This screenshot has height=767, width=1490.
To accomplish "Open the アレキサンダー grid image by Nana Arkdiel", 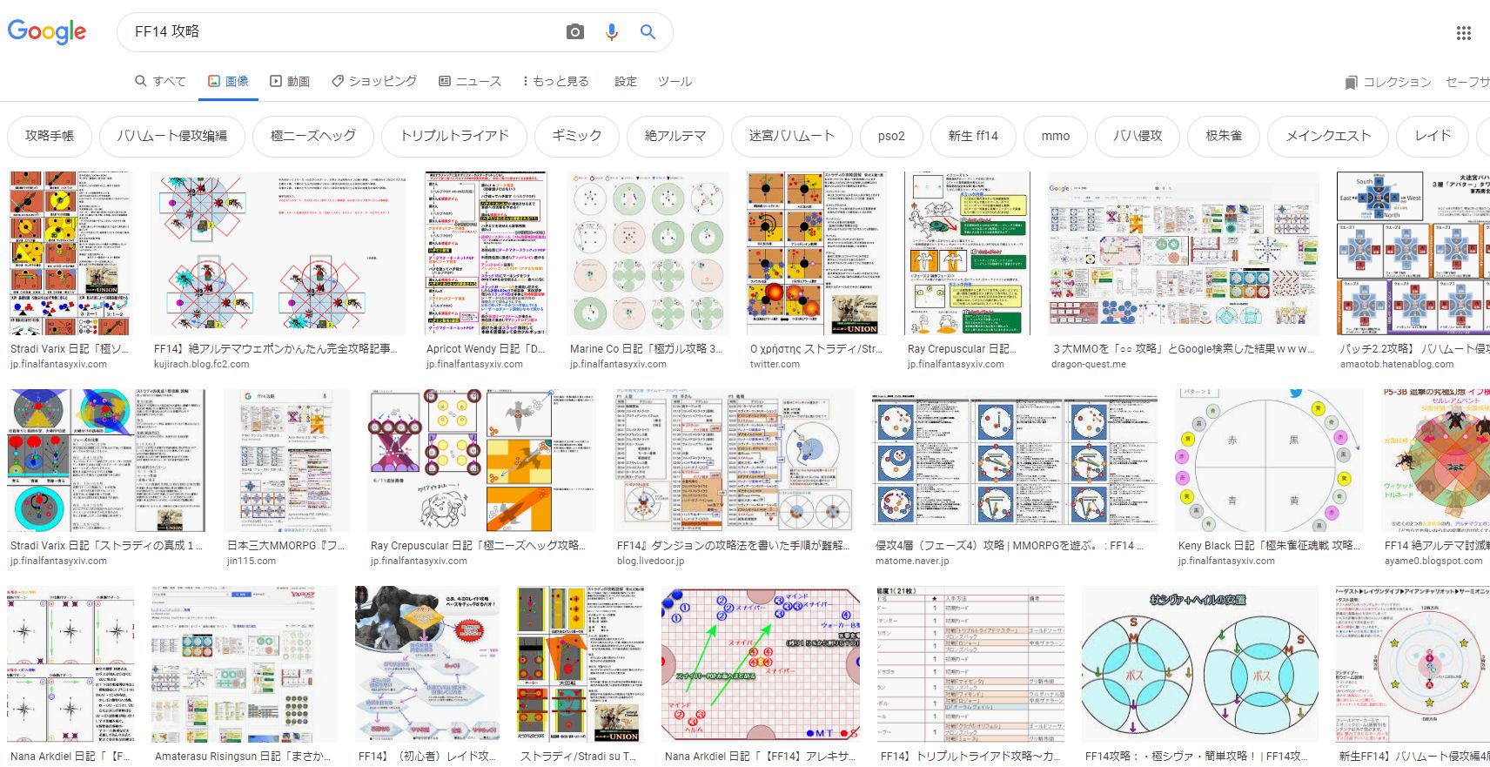I will click(x=761, y=664).
